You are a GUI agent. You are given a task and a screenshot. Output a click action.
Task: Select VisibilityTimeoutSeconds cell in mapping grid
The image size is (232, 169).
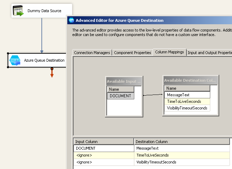tap(182, 162)
